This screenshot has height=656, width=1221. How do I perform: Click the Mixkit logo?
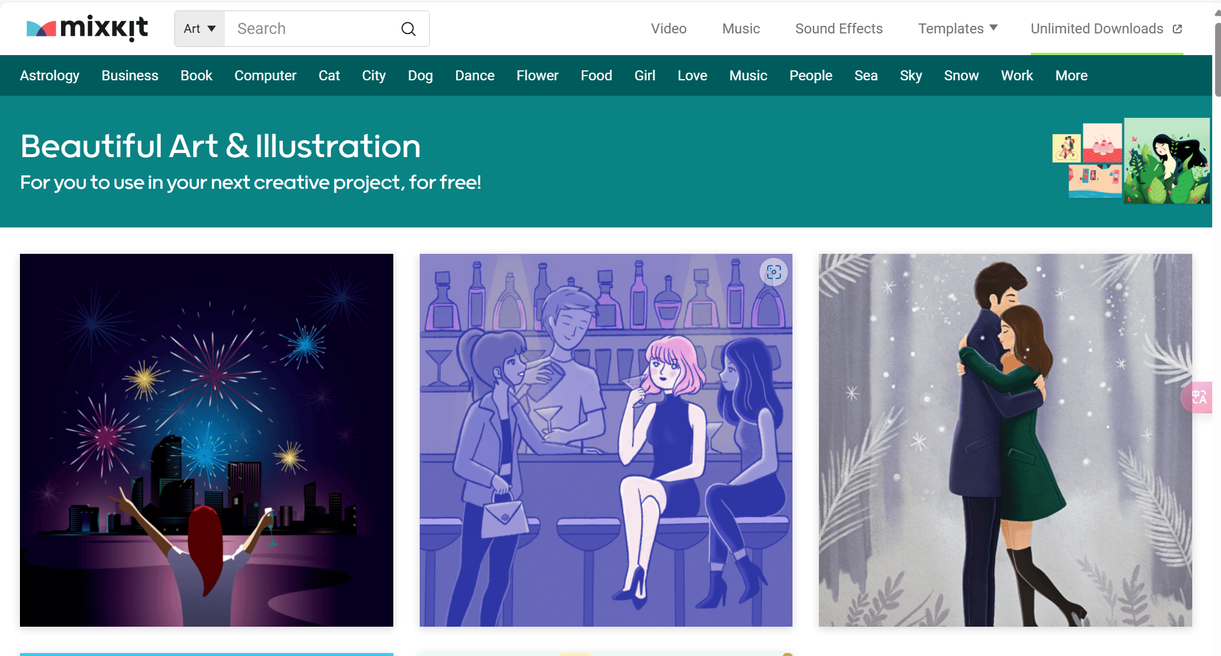click(x=87, y=28)
